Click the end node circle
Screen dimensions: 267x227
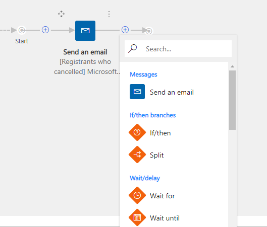point(149,31)
